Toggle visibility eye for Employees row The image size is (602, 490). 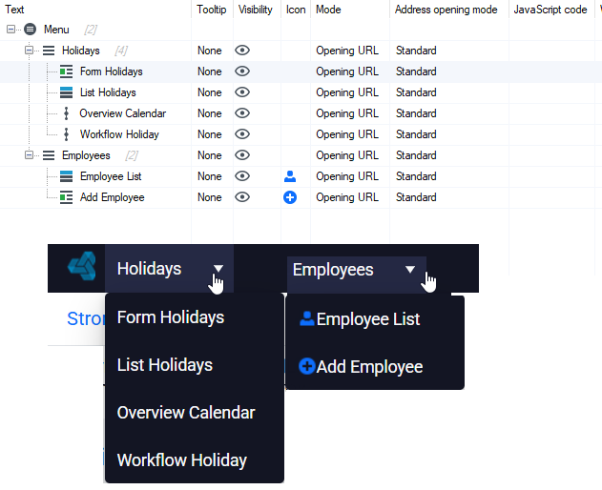tap(242, 155)
